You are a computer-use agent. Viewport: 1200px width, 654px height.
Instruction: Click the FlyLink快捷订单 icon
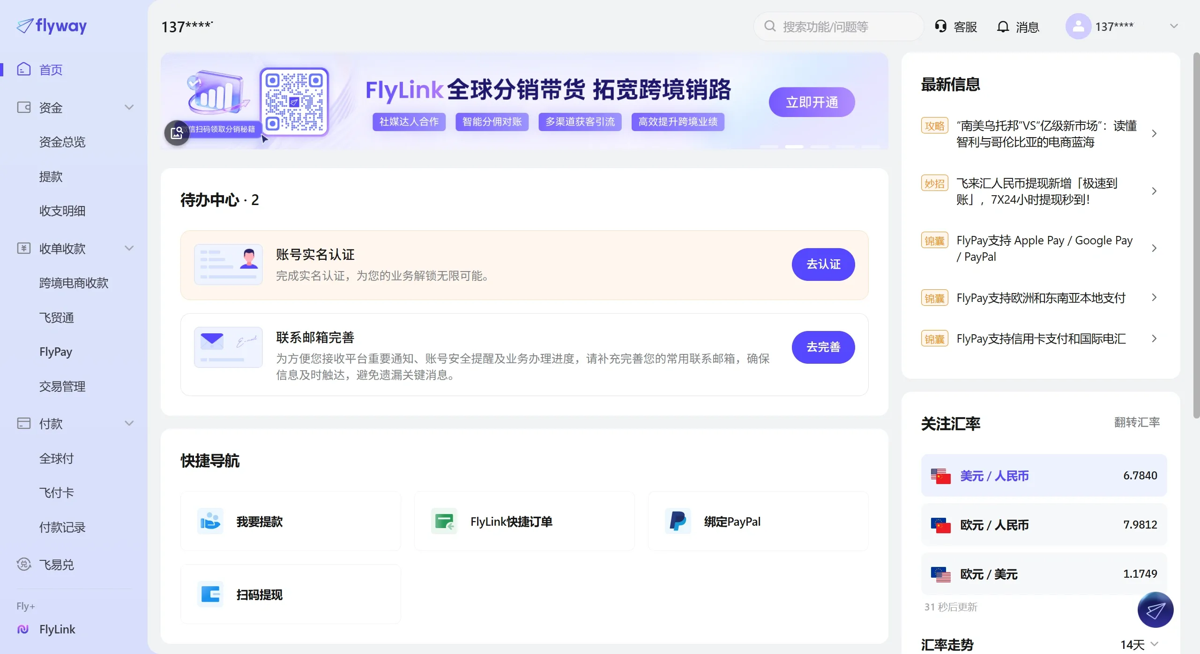tap(444, 521)
